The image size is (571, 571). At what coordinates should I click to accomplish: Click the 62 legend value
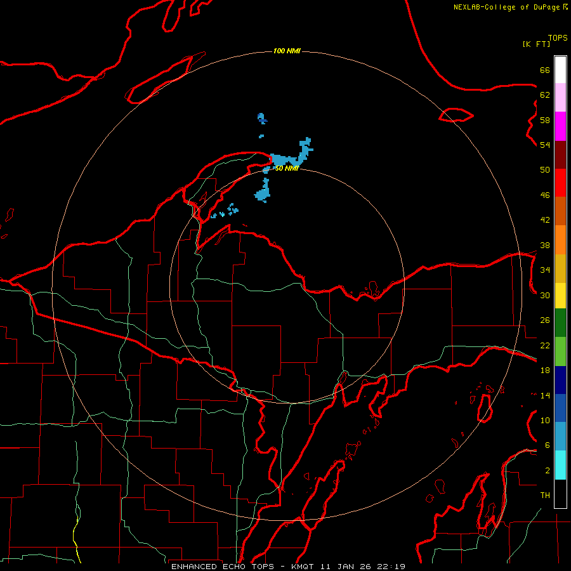pyautogui.click(x=545, y=95)
